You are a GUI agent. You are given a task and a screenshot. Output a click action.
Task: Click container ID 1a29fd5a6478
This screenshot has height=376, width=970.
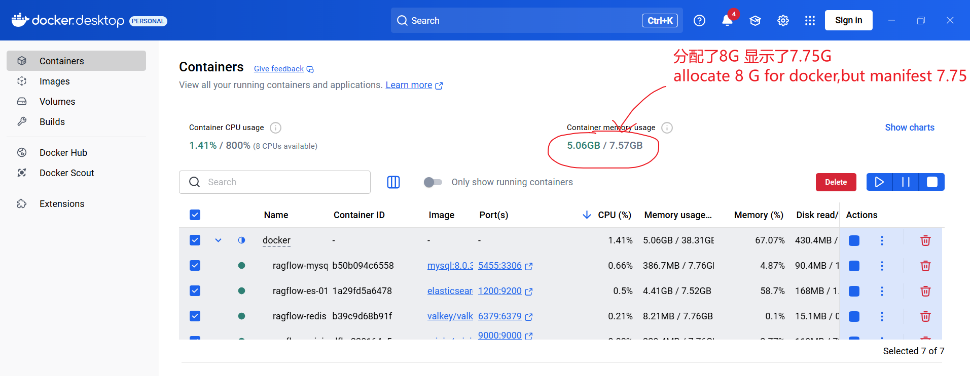click(x=362, y=291)
